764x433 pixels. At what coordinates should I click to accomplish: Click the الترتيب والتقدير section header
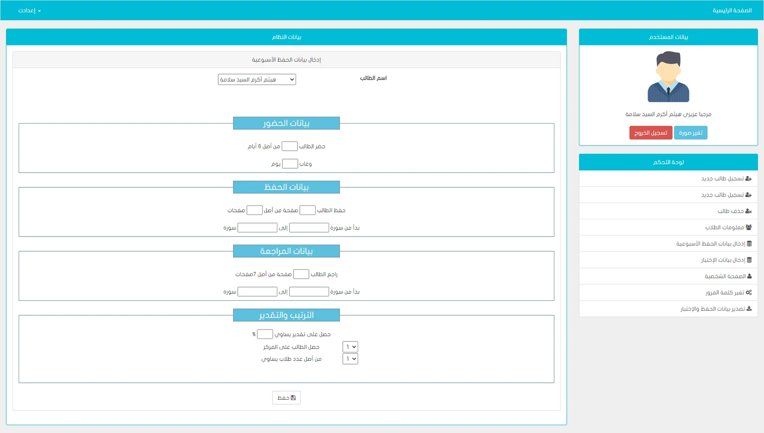click(286, 315)
